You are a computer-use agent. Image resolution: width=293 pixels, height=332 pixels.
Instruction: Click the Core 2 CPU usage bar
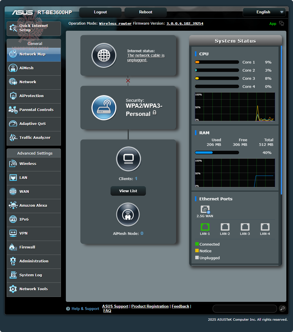pyautogui.click(x=217, y=70)
